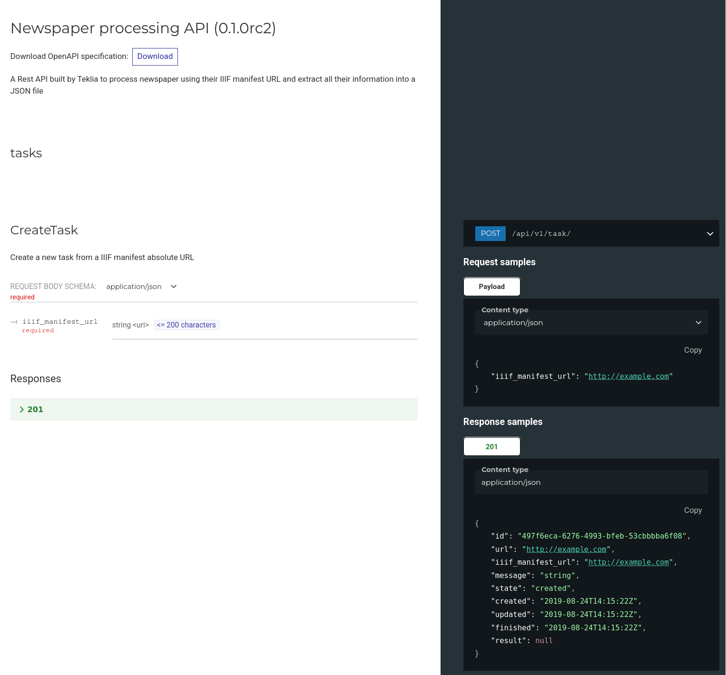
Task: Open iiif_manifest_url link in response sample
Action: click(x=628, y=562)
